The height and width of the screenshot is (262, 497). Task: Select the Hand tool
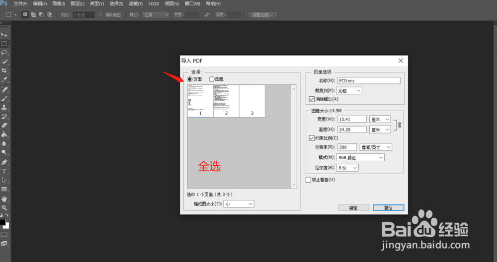point(4,199)
